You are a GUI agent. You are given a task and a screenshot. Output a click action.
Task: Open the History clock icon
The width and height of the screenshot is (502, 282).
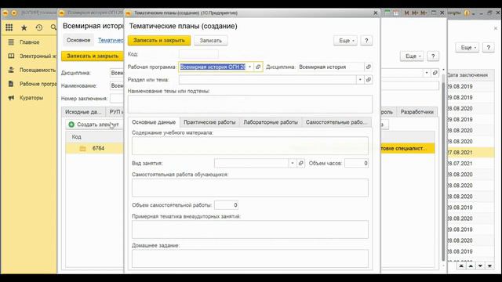pos(39,28)
